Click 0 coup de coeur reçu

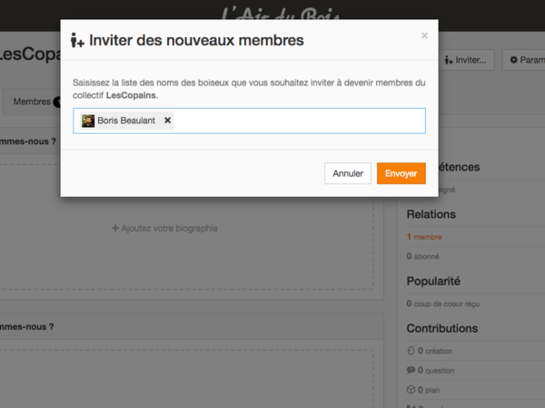(443, 304)
